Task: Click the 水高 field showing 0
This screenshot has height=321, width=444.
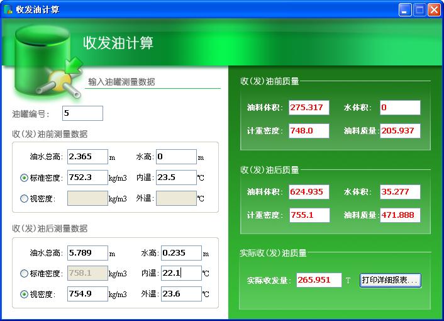Action: pyautogui.click(x=176, y=157)
